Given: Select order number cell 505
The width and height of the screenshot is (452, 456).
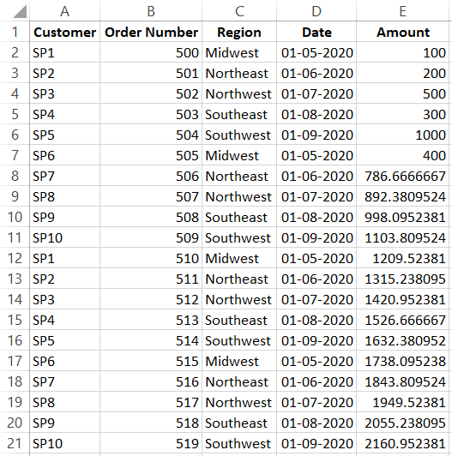Looking at the screenshot, I should tap(151, 155).
